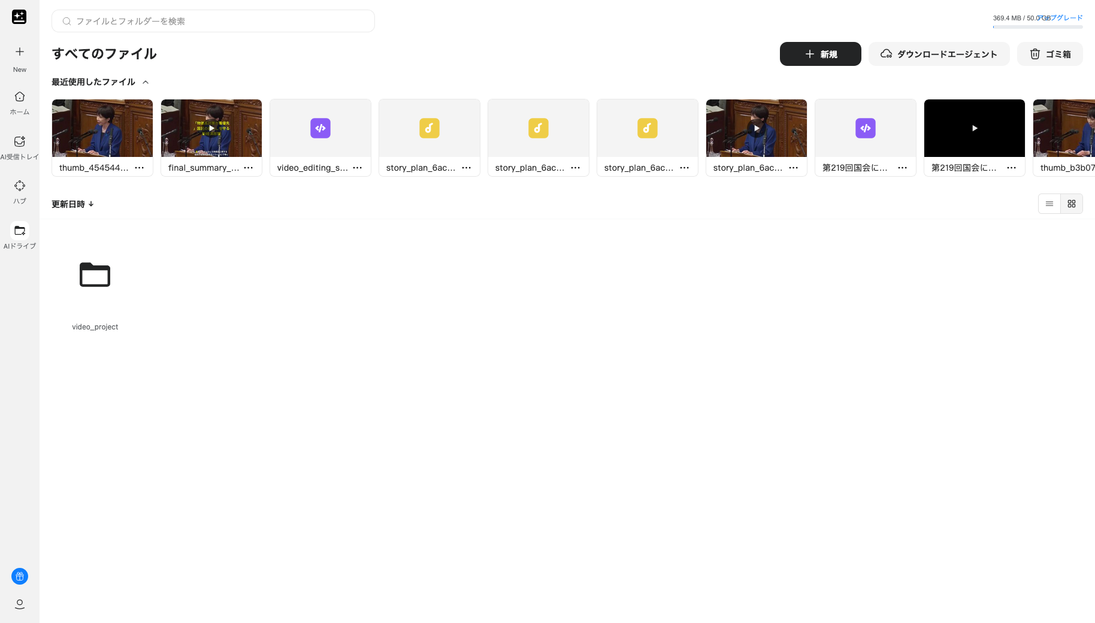Click the 新規 button
1095x623 pixels.
tap(820, 54)
